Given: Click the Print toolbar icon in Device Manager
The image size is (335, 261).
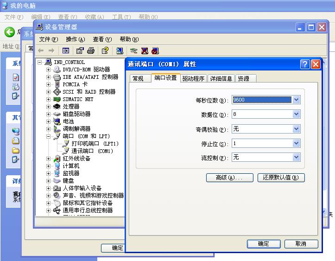Looking at the screenshot, I should pos(91,51).
